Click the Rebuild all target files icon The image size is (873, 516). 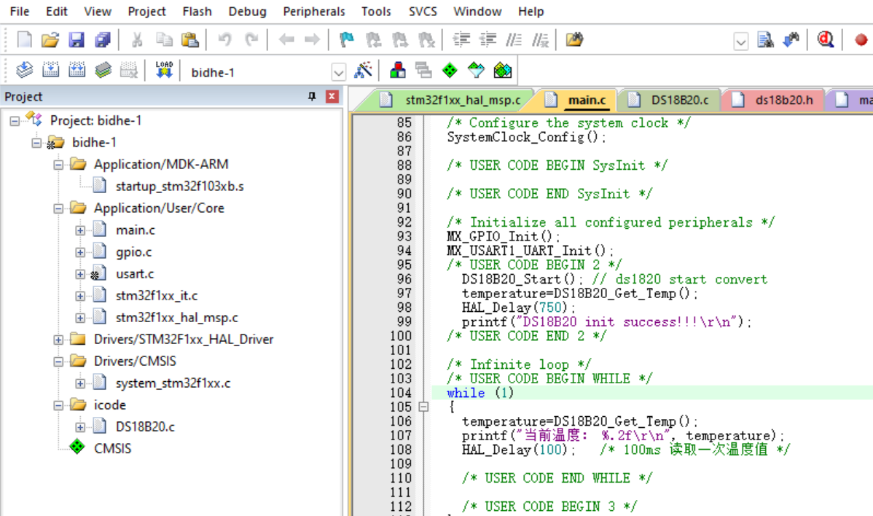[77, 71]
